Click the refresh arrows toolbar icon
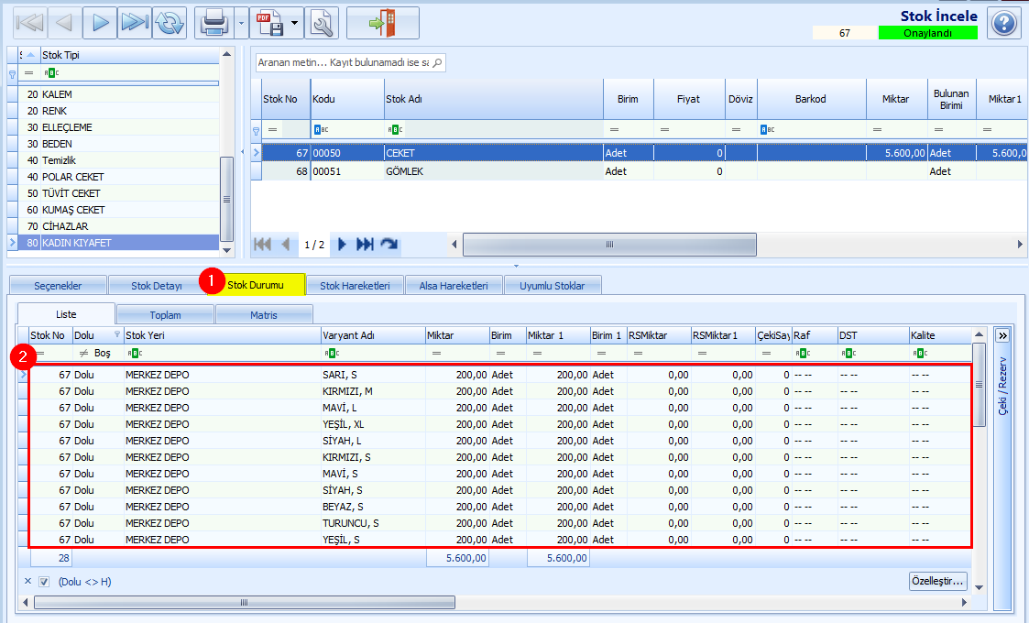The image size is (1029, 623). (170, 23)
